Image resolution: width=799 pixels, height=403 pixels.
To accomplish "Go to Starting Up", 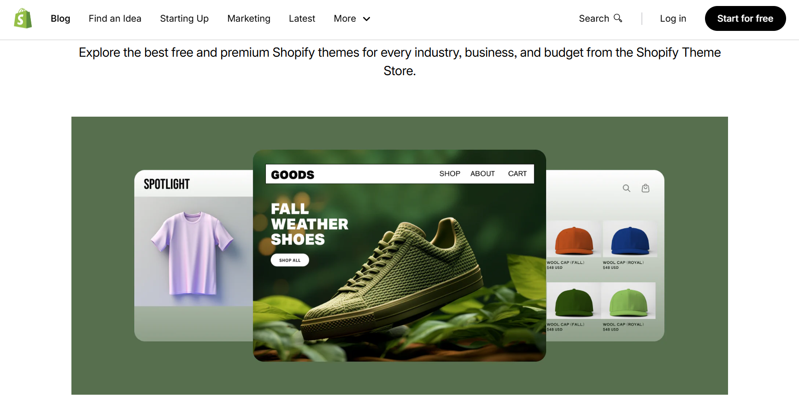I will 184,18.
